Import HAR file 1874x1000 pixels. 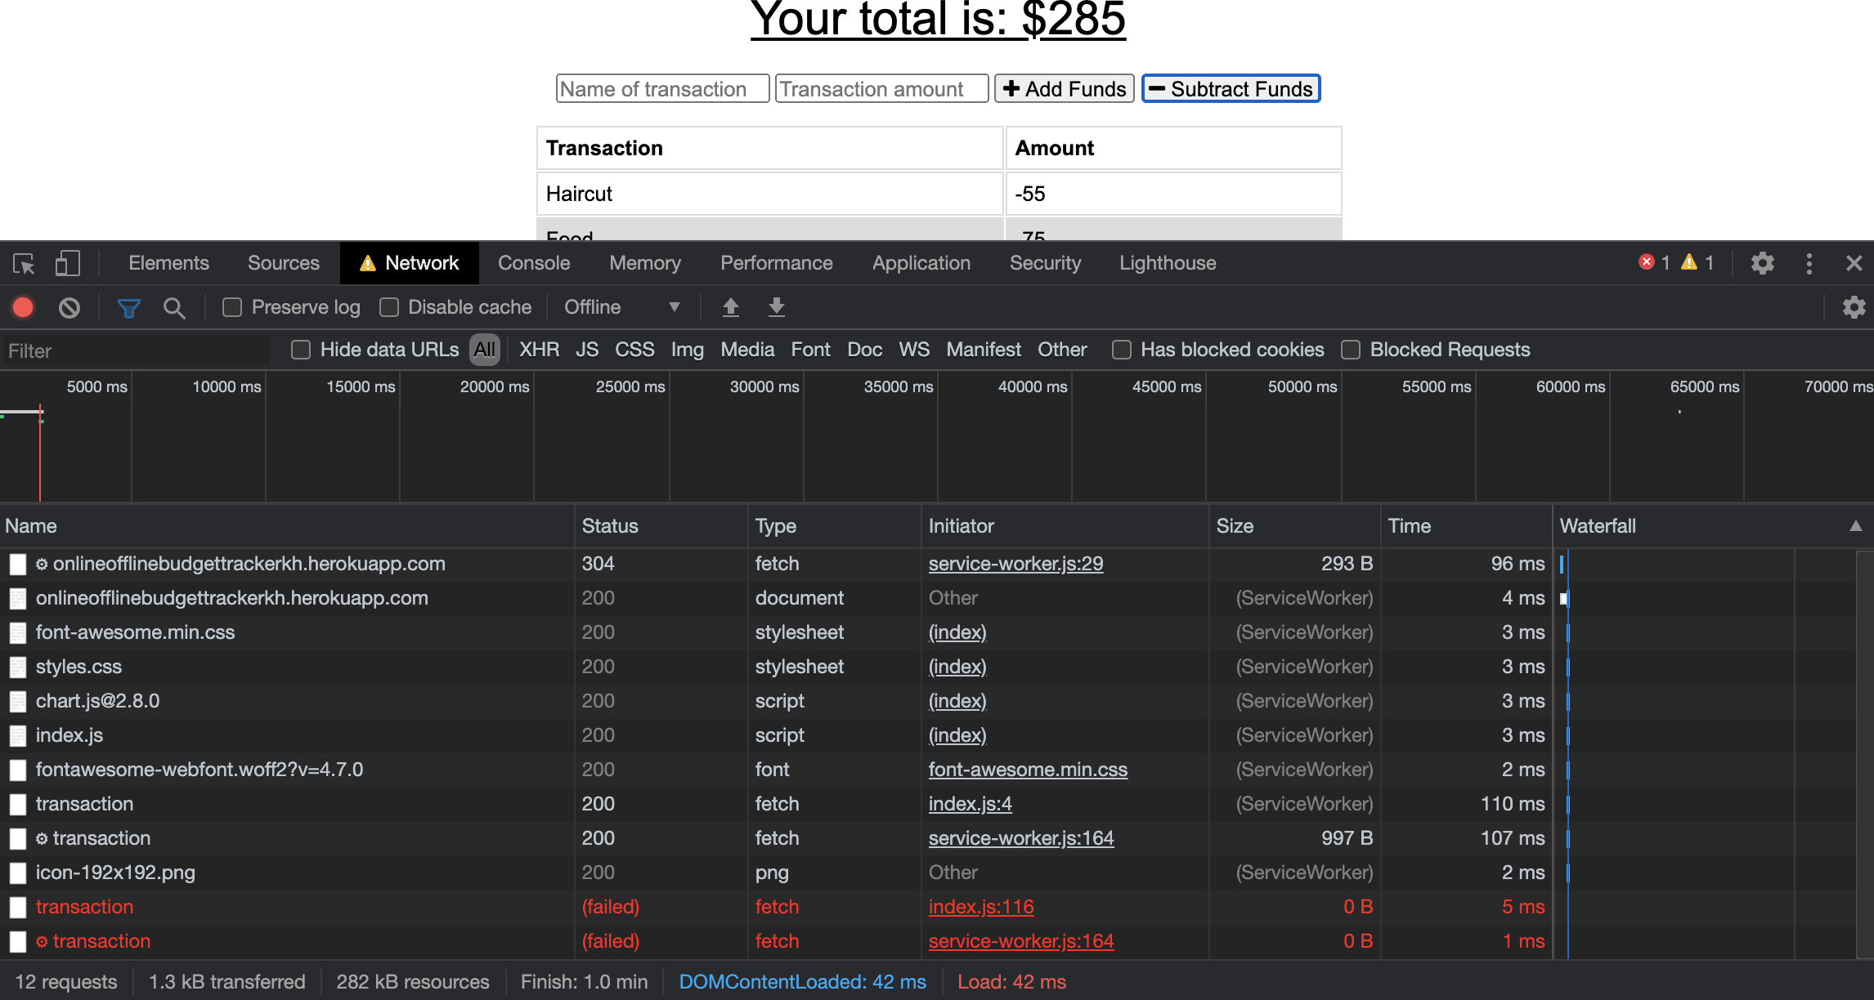click(x=730, y=307)
